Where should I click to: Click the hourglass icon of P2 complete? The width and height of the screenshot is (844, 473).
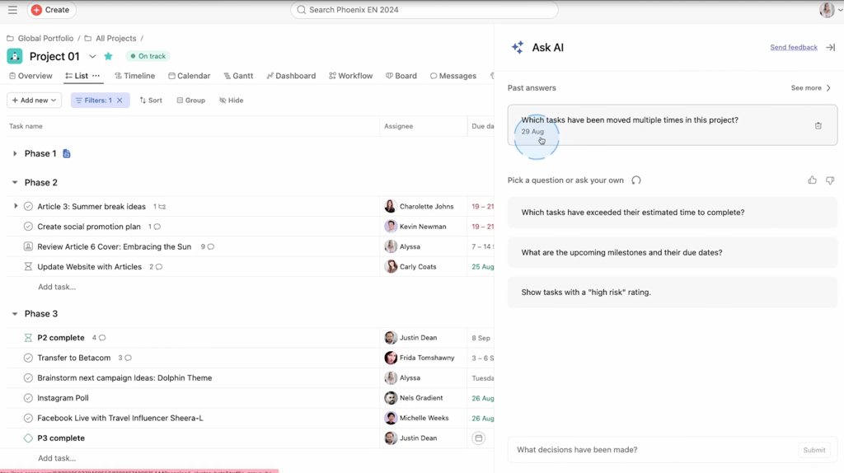click(28, 337)
